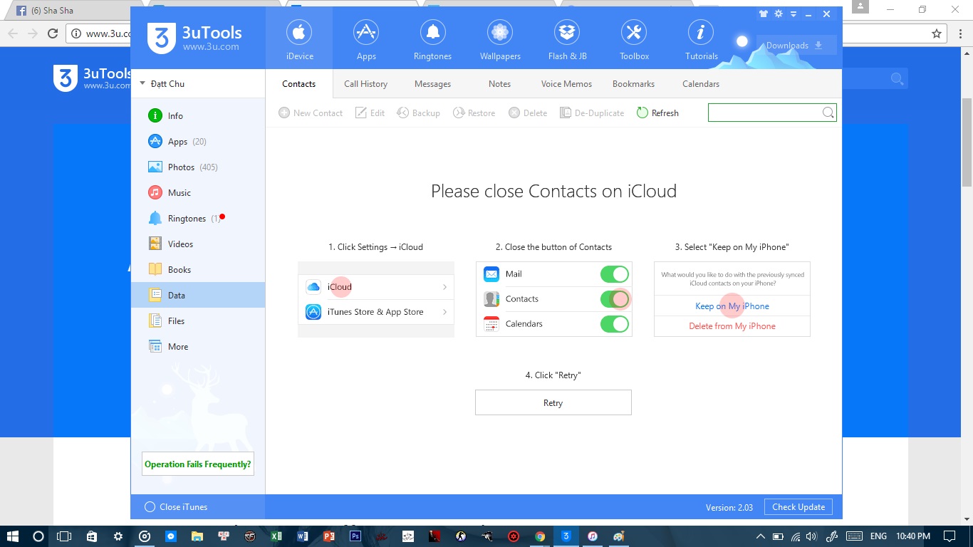Screen dimensions: 973x547
Task: Click New Contact toolbar button
Action: (x=311, y=113)
